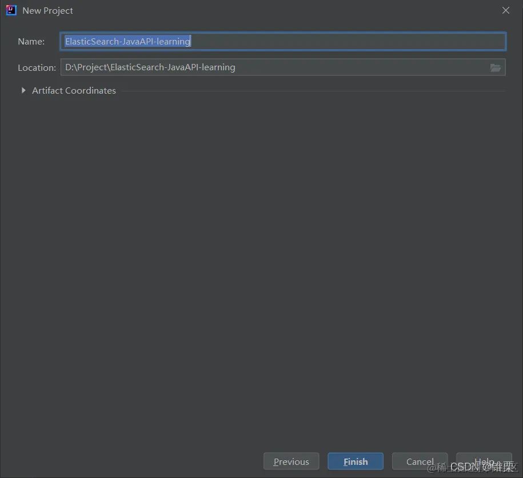Image resolution: width=523 pixels, height=478 pixels.
Task: Click the folder browse icon in Location field
Action: [496, 67]
